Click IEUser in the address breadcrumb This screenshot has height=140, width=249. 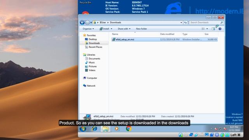[103, 23]
